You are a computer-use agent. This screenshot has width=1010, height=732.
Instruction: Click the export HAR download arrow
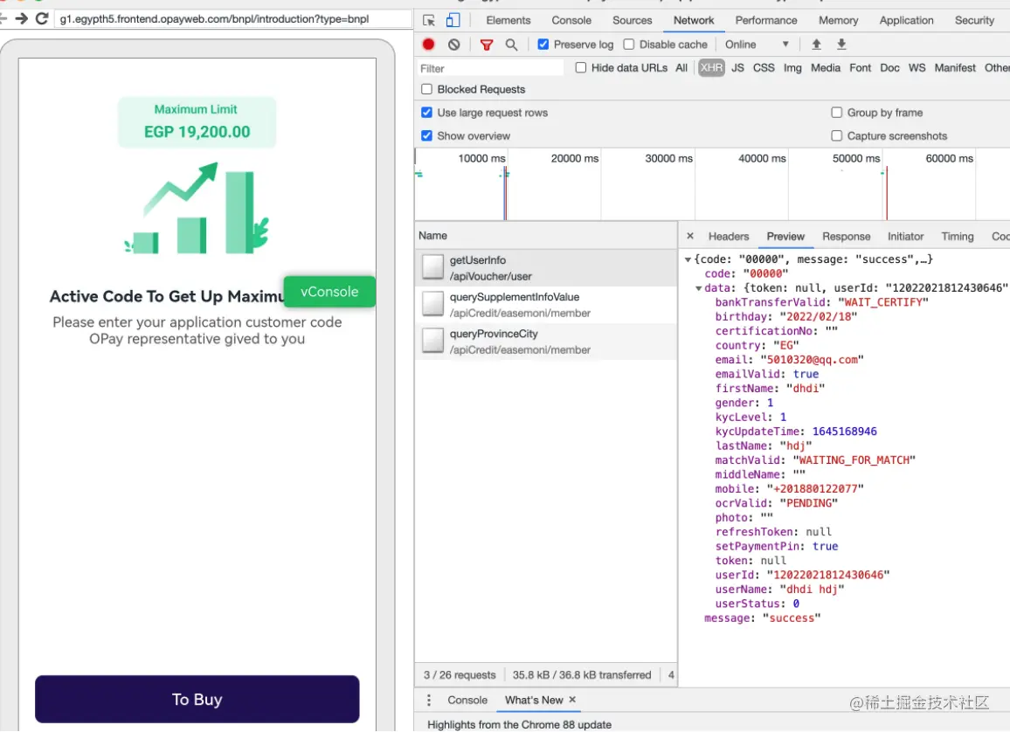pyautogui.click(x=841, y=45)
